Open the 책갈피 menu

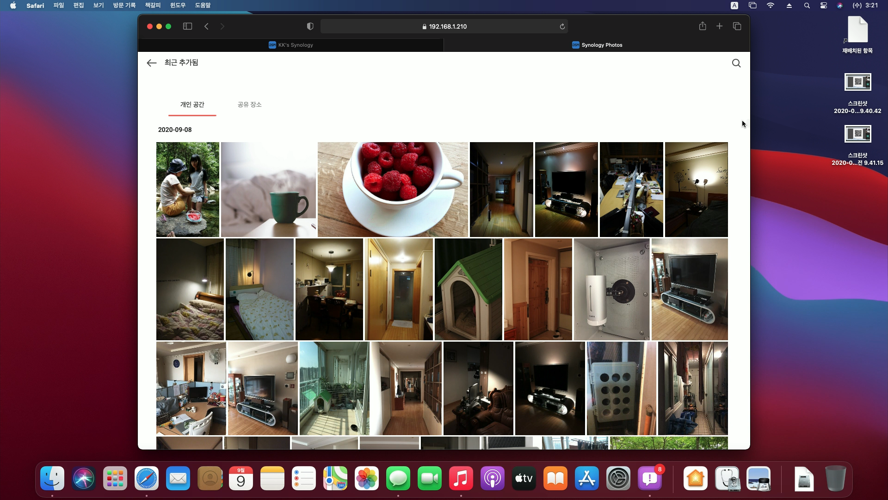tap(153, 5)
